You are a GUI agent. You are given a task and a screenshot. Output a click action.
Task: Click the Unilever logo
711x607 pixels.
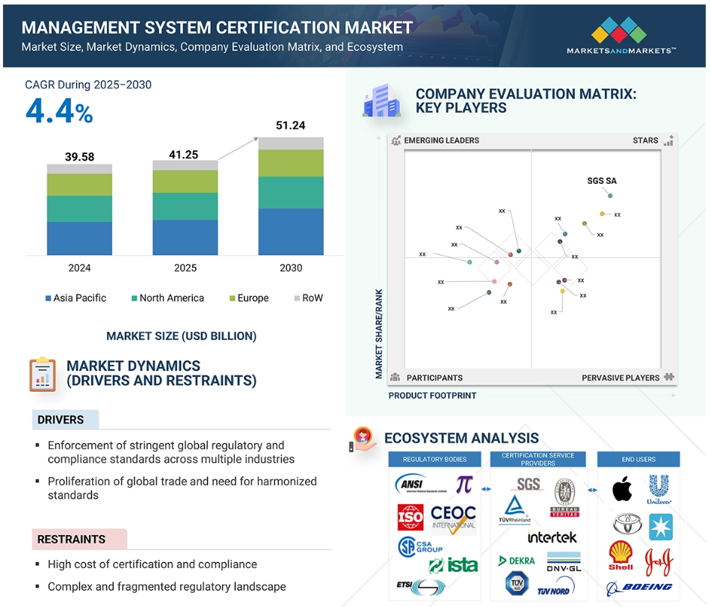coord(659,490)
